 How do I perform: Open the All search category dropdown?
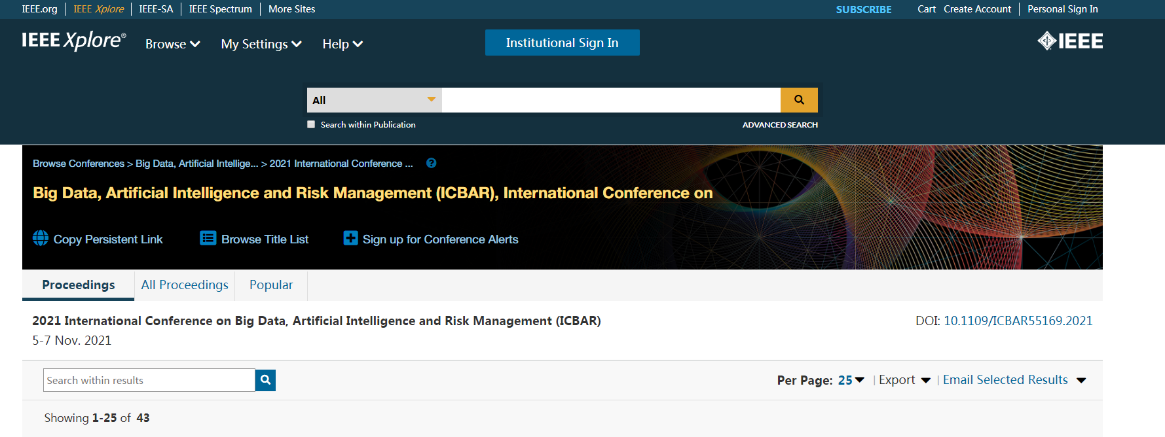pyautogui.click(x=375, y=100)
